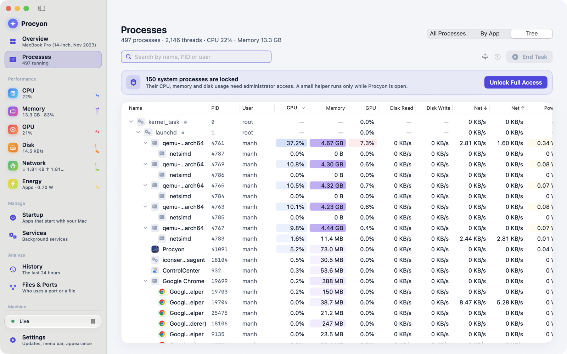Open the Disk performance icon
The height and width of the screenshot is (354, 567).
pos(13,148)
